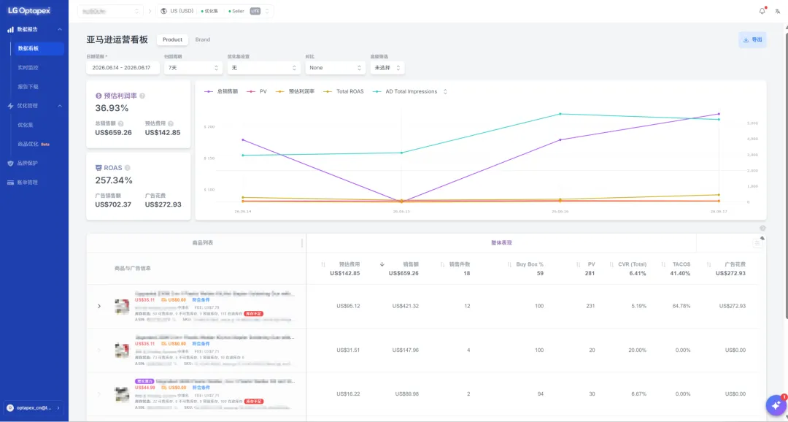Click 符合条件 link on first product

(x=201, y=300)
